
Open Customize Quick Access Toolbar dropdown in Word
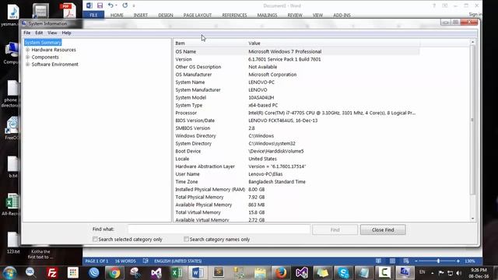point(134,5)
